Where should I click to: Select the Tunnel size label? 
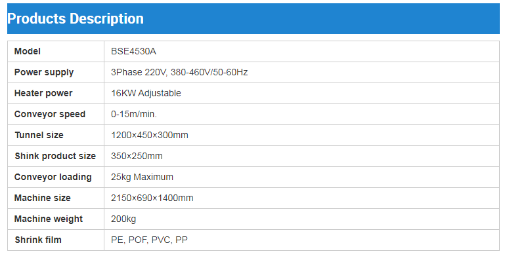click(x=39, y=135)
